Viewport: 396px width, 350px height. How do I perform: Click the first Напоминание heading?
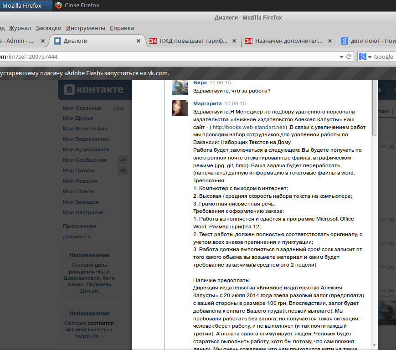pos(89,255)
